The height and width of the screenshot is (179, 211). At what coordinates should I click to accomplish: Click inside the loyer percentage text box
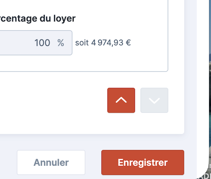[x=20, y=43]
